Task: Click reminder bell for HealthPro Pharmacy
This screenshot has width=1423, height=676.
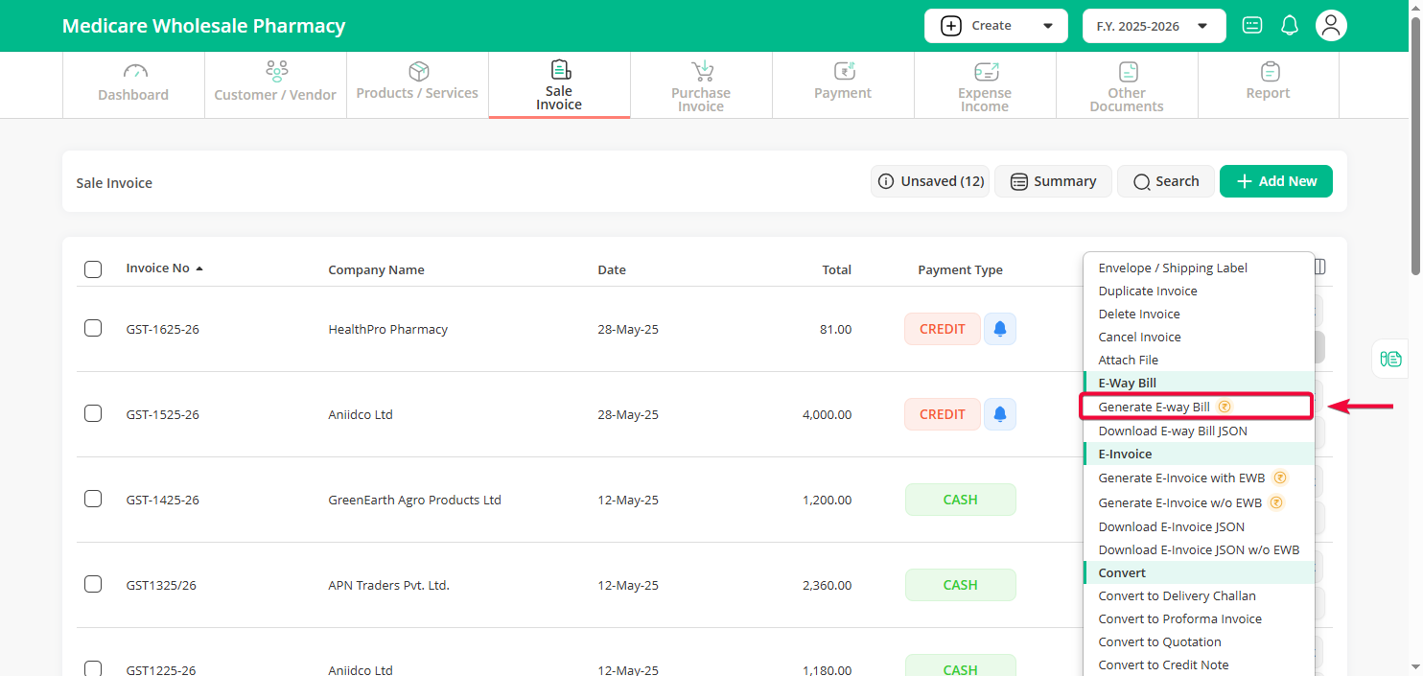Action: point(1000,329)
